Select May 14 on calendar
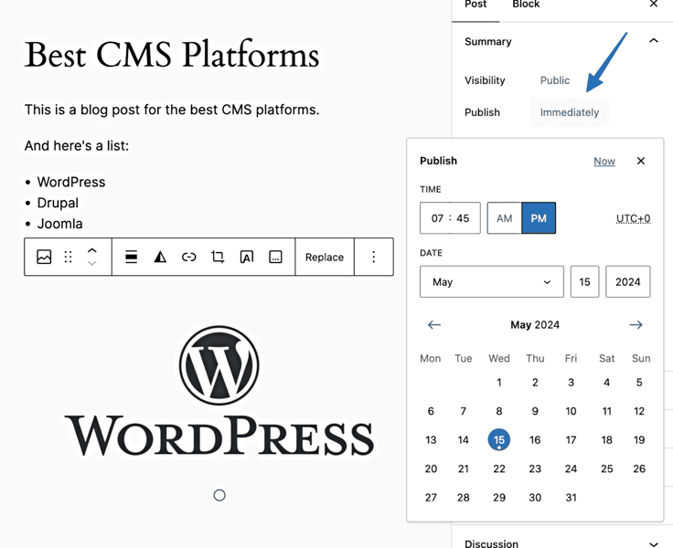The height and width of the screenshot is (548, 673). pyautogui.click(x=463, y=440)
